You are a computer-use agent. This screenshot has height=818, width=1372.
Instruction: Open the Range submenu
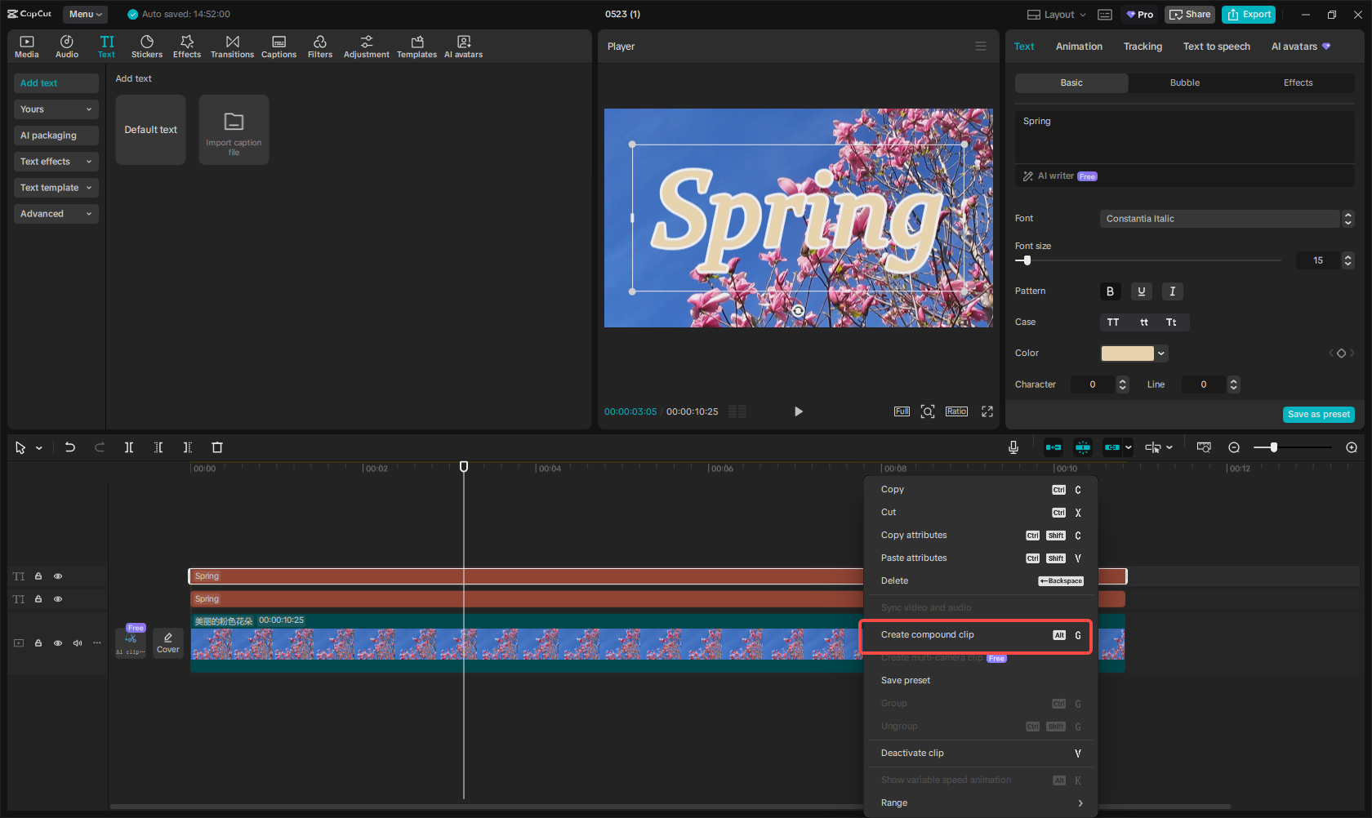pos(980,803)
